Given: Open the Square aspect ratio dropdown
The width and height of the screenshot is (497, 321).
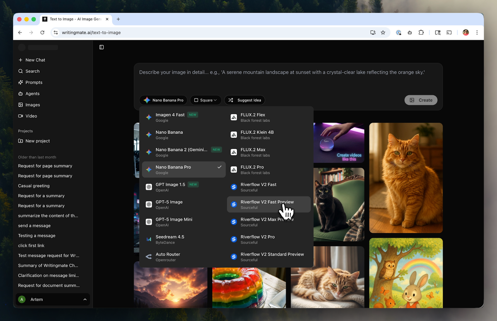Looking at the screenshot, I should (x=205, y=100).
